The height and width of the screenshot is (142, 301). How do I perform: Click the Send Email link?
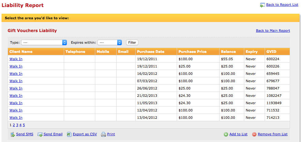coord(53,134)
